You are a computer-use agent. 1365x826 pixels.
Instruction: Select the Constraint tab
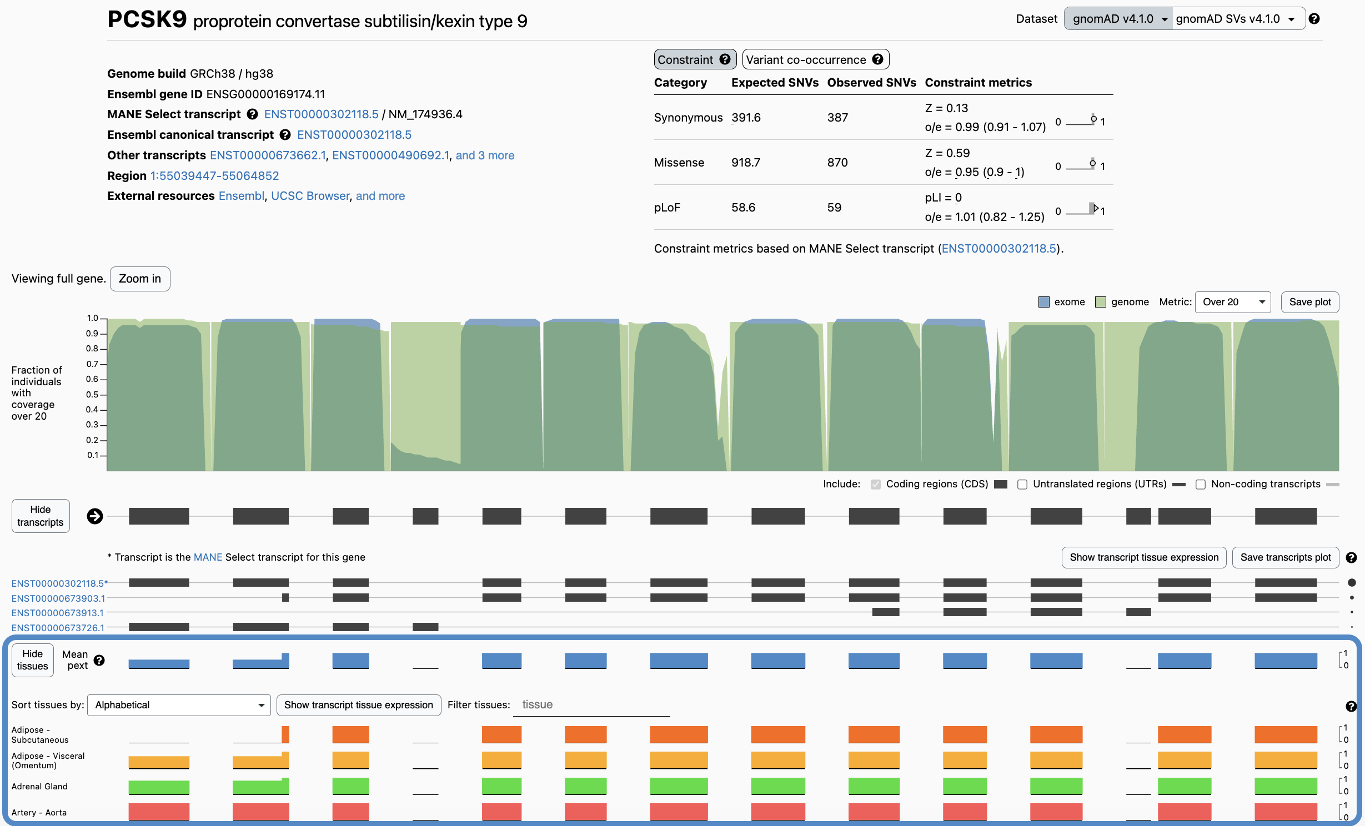(x=687, y=59)
